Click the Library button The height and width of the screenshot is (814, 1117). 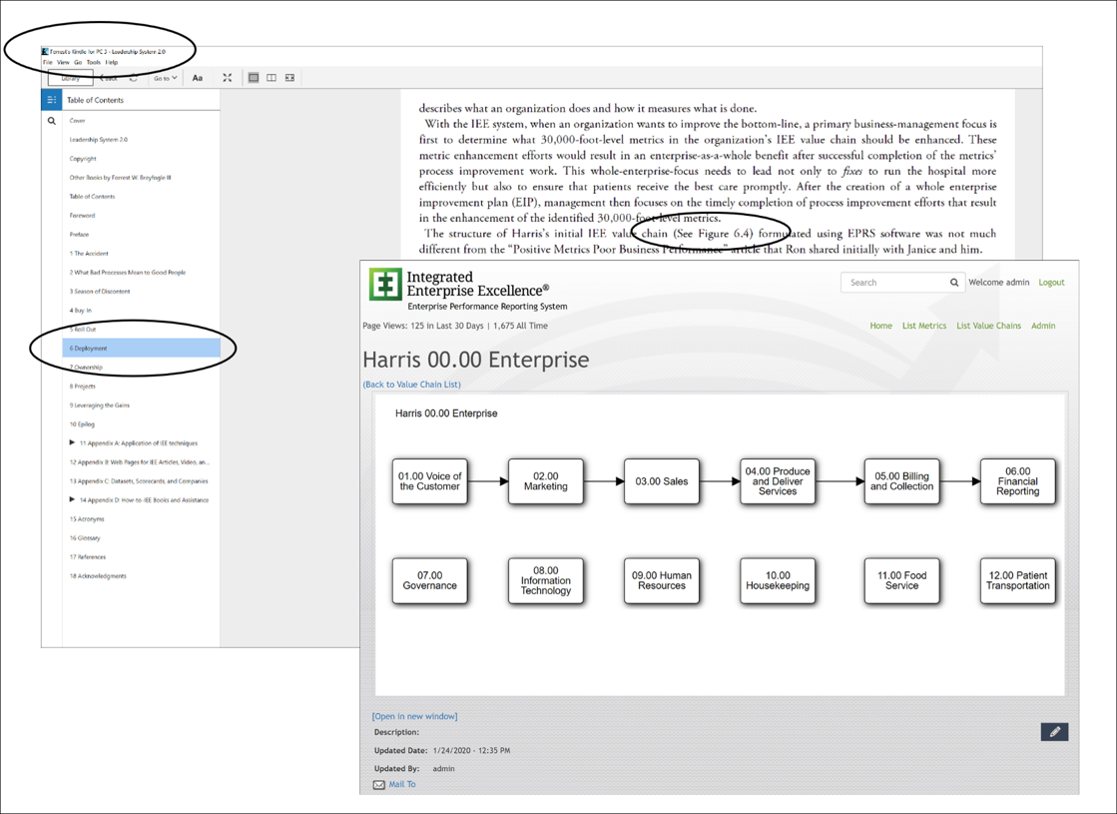click(x=70, y=78)
